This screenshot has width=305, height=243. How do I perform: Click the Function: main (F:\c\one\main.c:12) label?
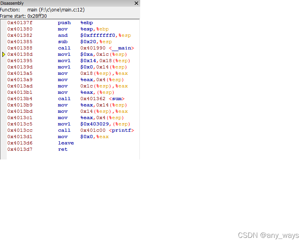pyautogui.click(x=42, y=9)
